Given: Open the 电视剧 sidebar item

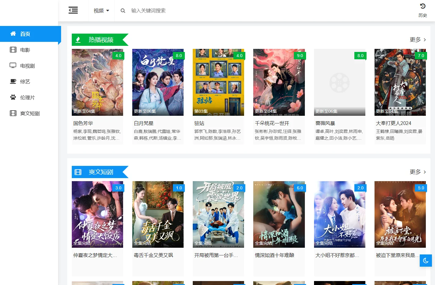Looking at the screenshot, I should (29, 66).
